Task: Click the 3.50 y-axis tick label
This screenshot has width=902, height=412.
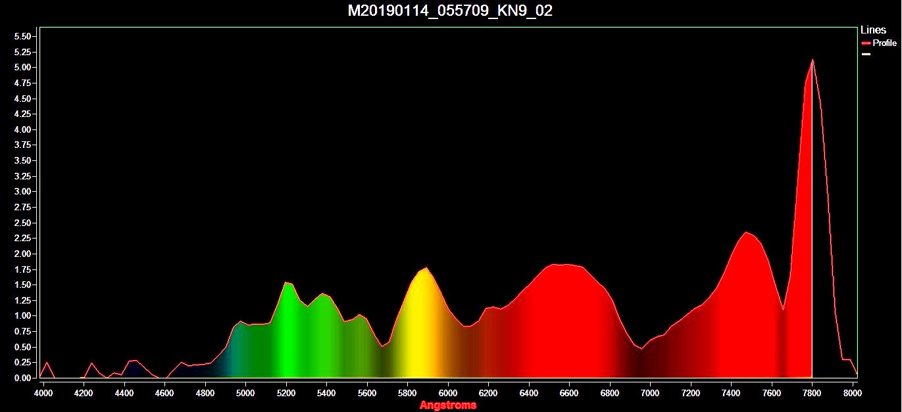Action: point(22,161)
